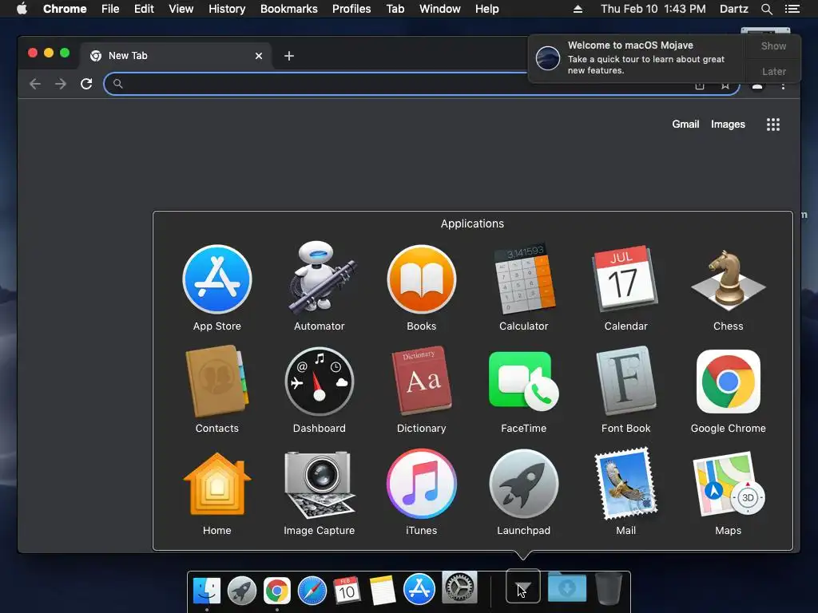Click Finder in the Dock
Image resolution: width=818 pixels, height=613 pixels.
pos(207,591)
